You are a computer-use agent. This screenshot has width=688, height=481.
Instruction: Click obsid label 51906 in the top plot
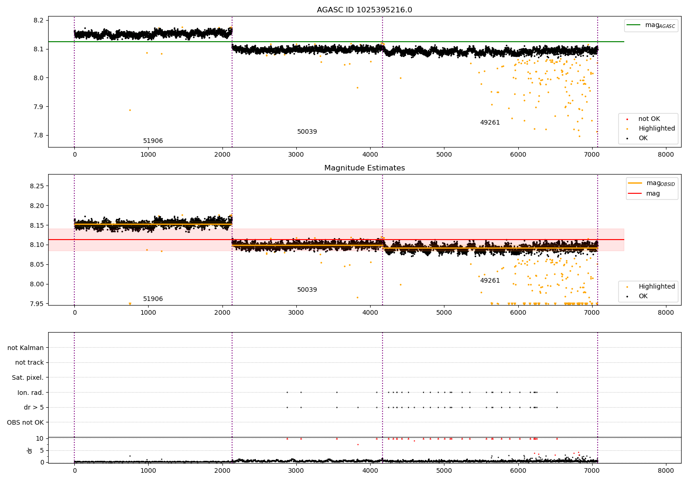coord(153,141)
